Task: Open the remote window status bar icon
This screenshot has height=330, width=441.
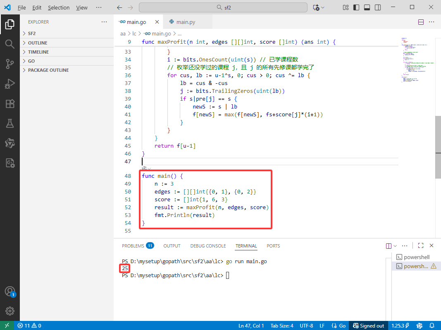Action: [x=7, y=325]
